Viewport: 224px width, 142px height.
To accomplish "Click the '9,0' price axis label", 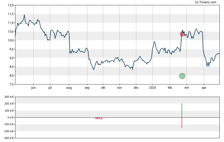I will point(11,58).
